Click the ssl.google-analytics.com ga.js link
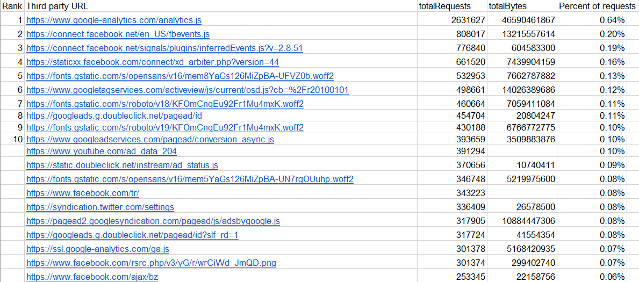 click(x=98, y=249)
